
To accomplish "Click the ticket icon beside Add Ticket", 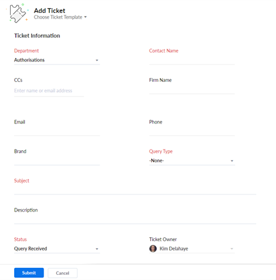I will click(x=18, y=13).
